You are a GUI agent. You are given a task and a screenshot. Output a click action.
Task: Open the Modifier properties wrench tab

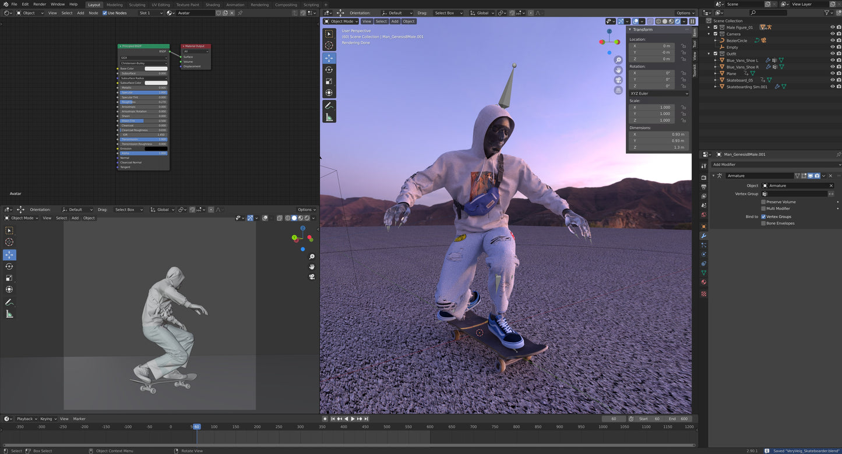click(x=703, y=236)
